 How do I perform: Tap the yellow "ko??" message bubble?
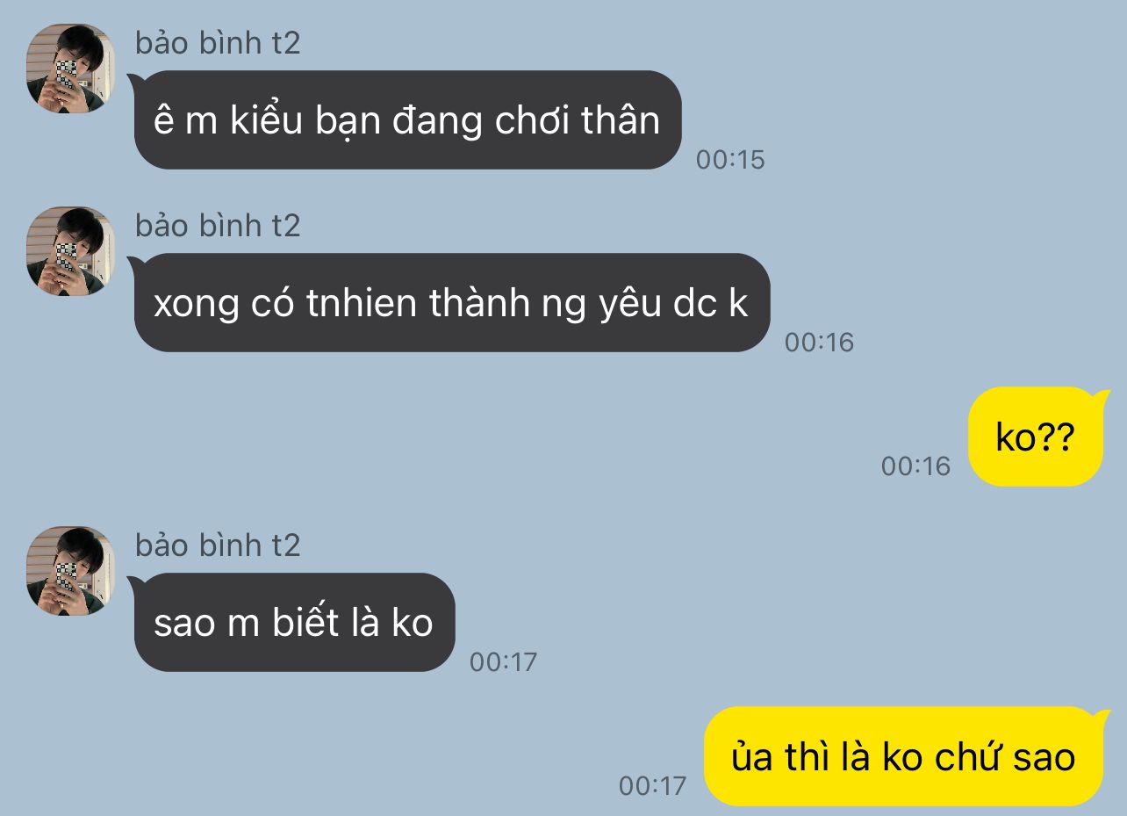[1035, 437]
